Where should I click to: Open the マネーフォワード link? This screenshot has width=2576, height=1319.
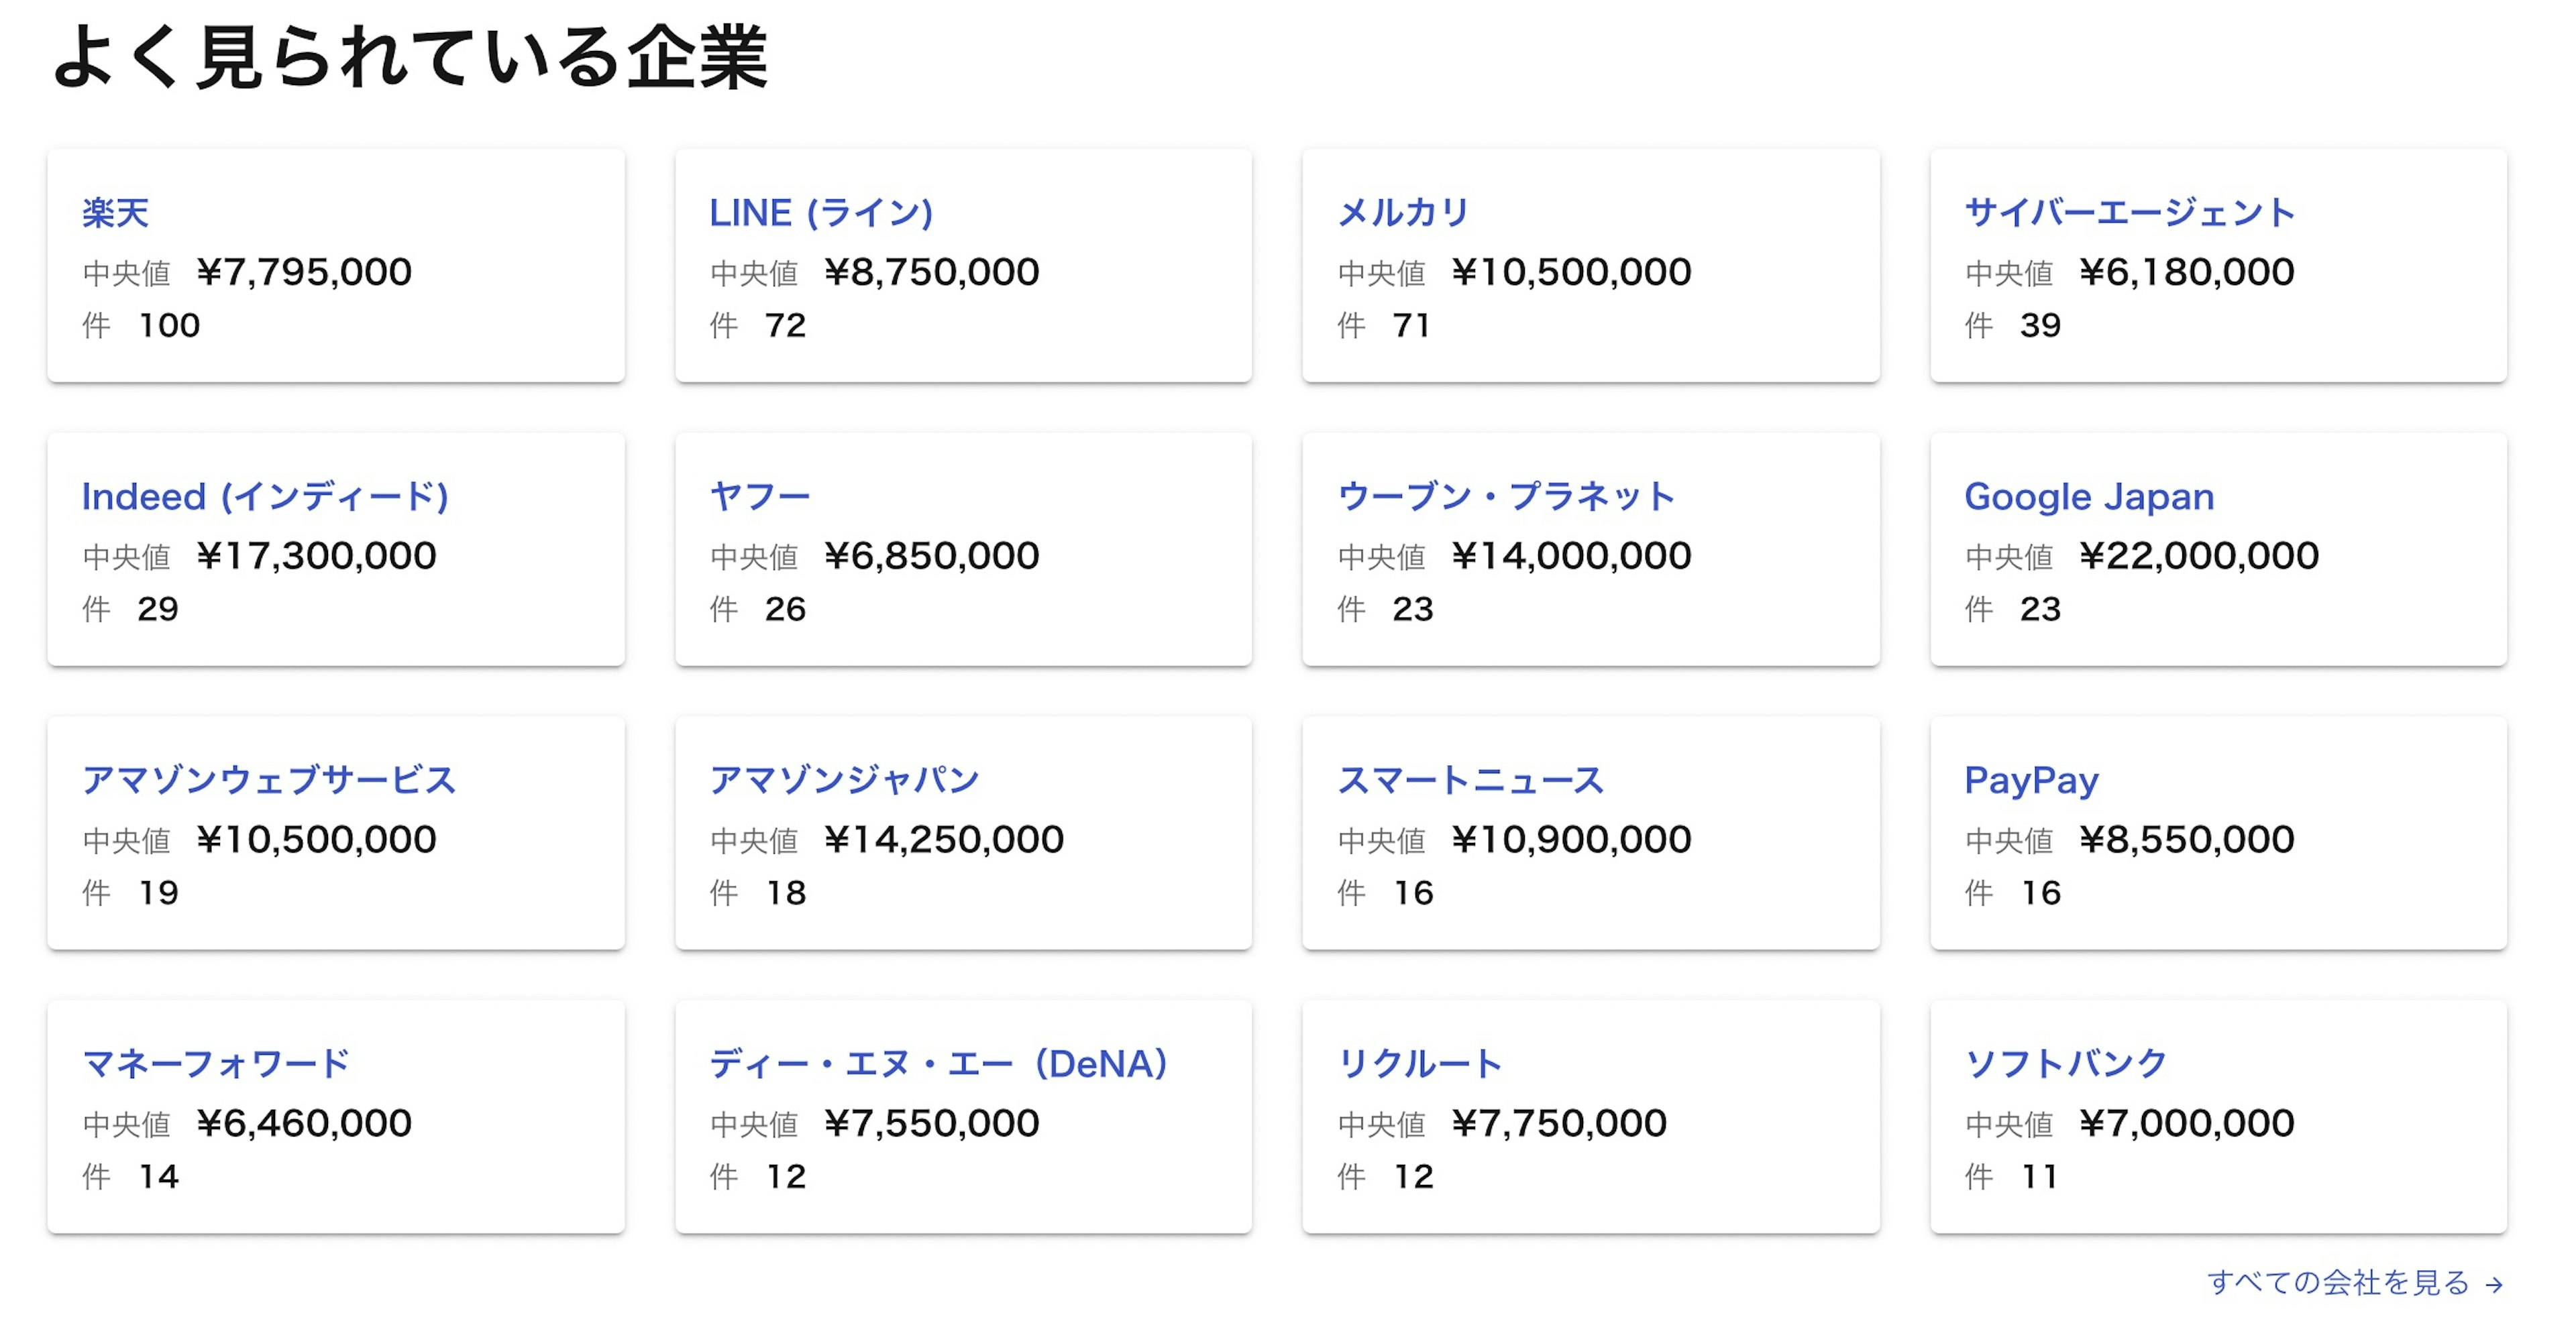pyautogui.click(x=216, y=1064)
